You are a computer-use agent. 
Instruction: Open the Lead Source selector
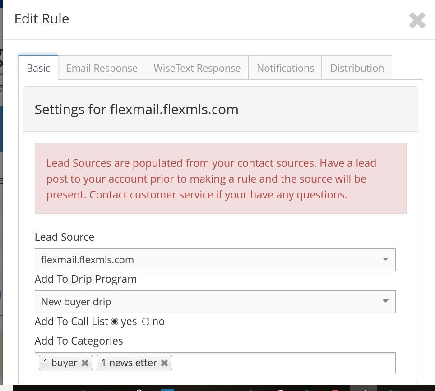coord(215,259)
